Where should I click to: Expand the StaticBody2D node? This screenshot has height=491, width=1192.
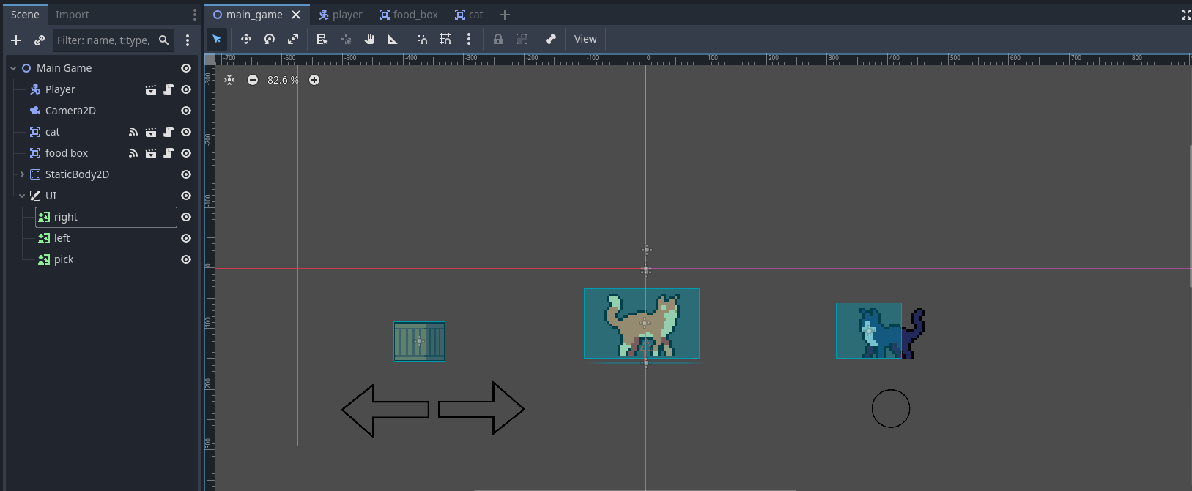click(22, 174)
